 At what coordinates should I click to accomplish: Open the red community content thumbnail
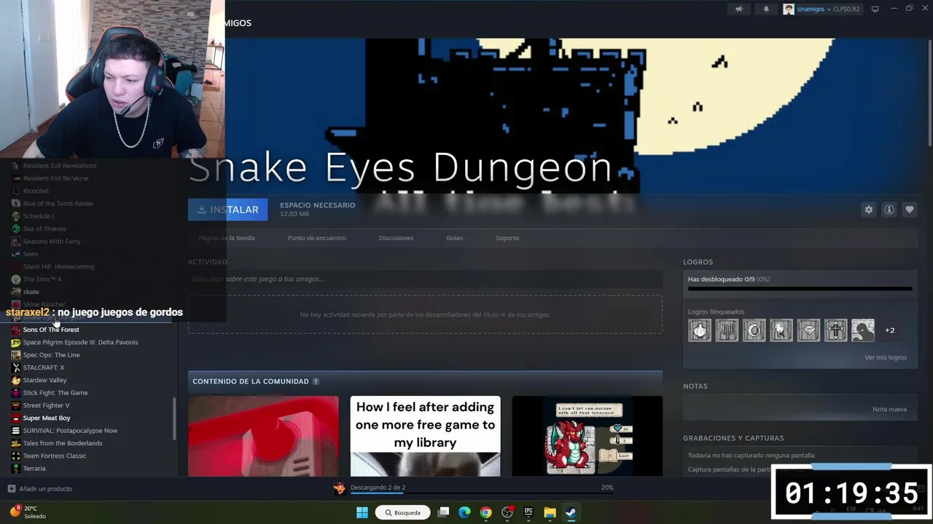(263, 436)
